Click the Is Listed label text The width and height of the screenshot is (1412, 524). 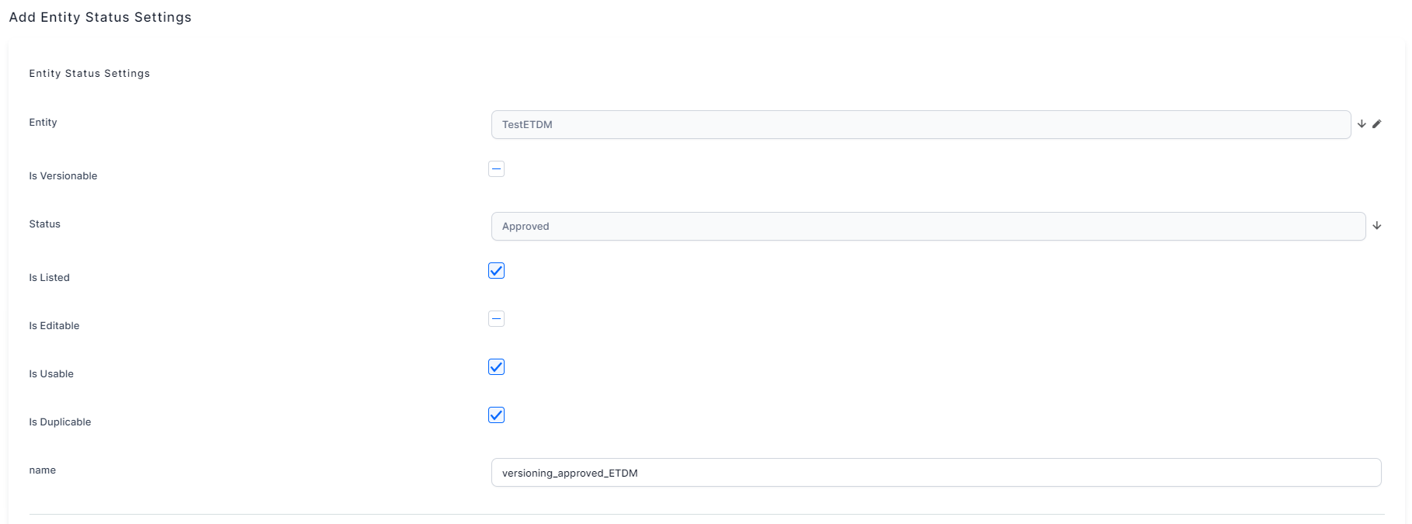pos(50,278)
